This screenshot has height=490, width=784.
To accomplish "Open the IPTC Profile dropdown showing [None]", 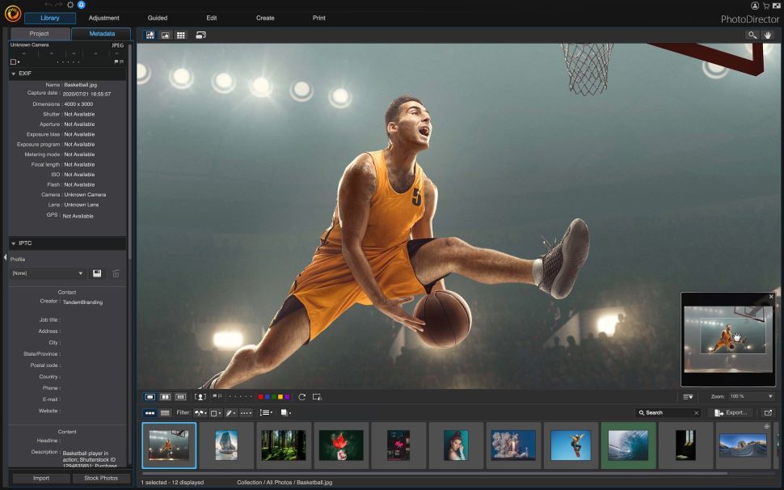I will pyautogui.click(x=46, y=273).
